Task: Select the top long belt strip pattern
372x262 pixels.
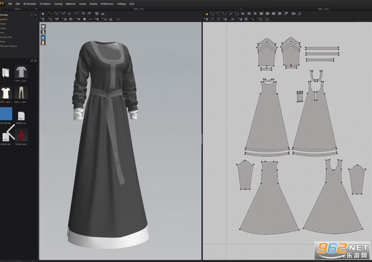Action: coord(322,48)
